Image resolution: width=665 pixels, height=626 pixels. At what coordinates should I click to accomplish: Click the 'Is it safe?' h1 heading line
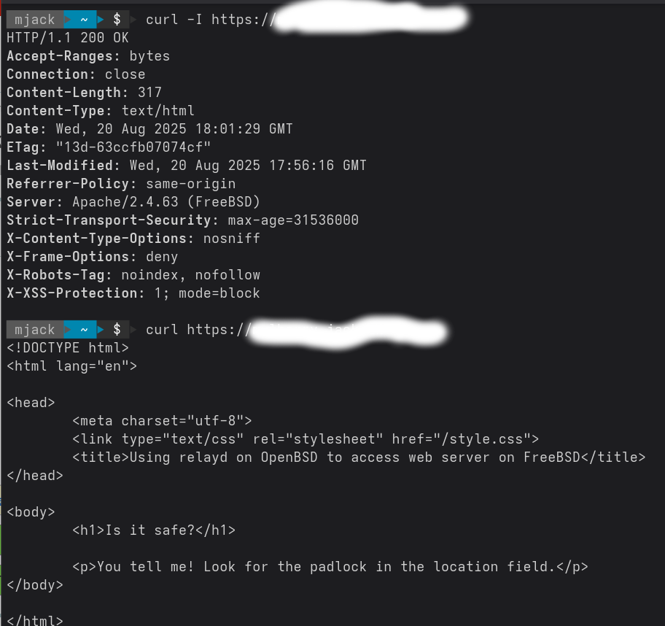[x=154, y=530]
